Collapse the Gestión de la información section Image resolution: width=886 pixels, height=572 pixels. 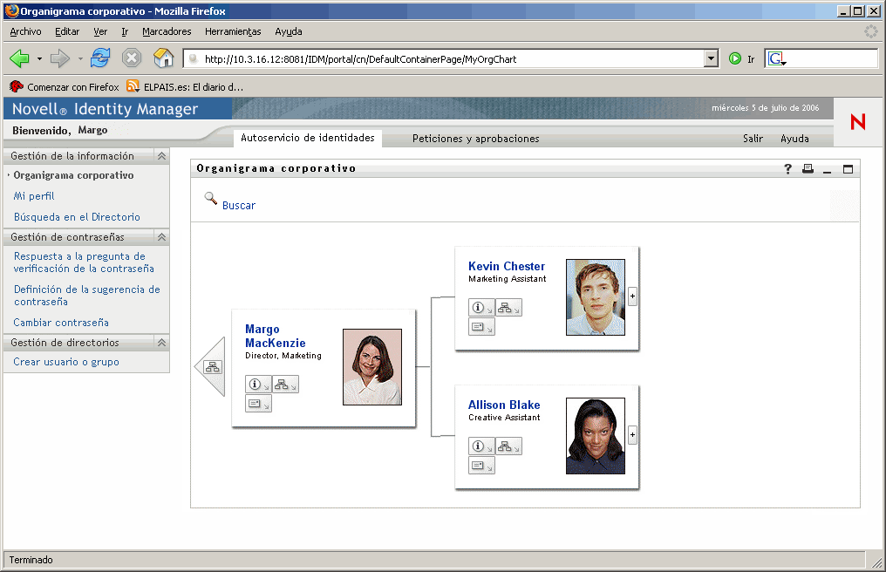coord(161,156)
